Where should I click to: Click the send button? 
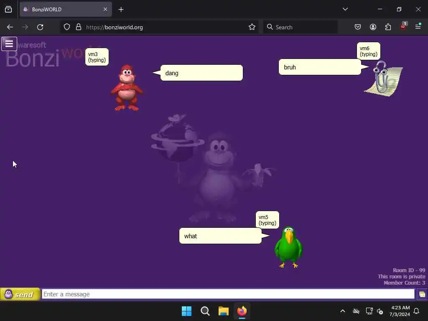[x=20, y=294]
